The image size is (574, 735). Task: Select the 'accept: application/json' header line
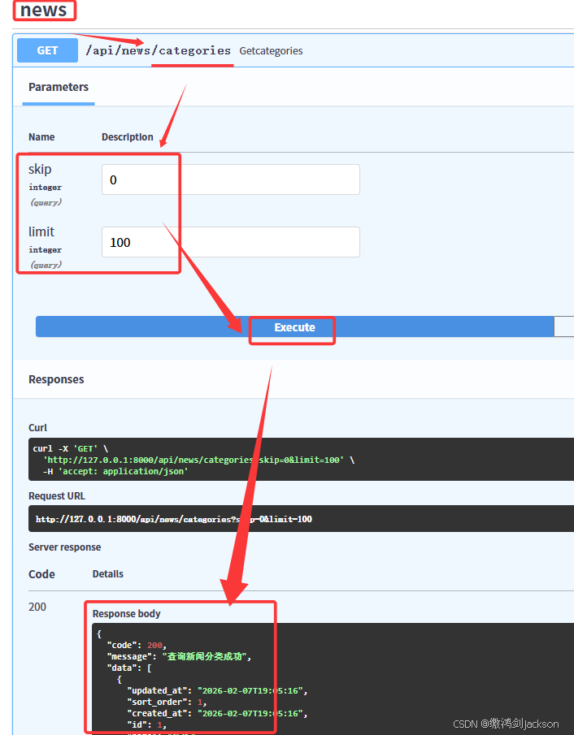(x=115, y=471)
